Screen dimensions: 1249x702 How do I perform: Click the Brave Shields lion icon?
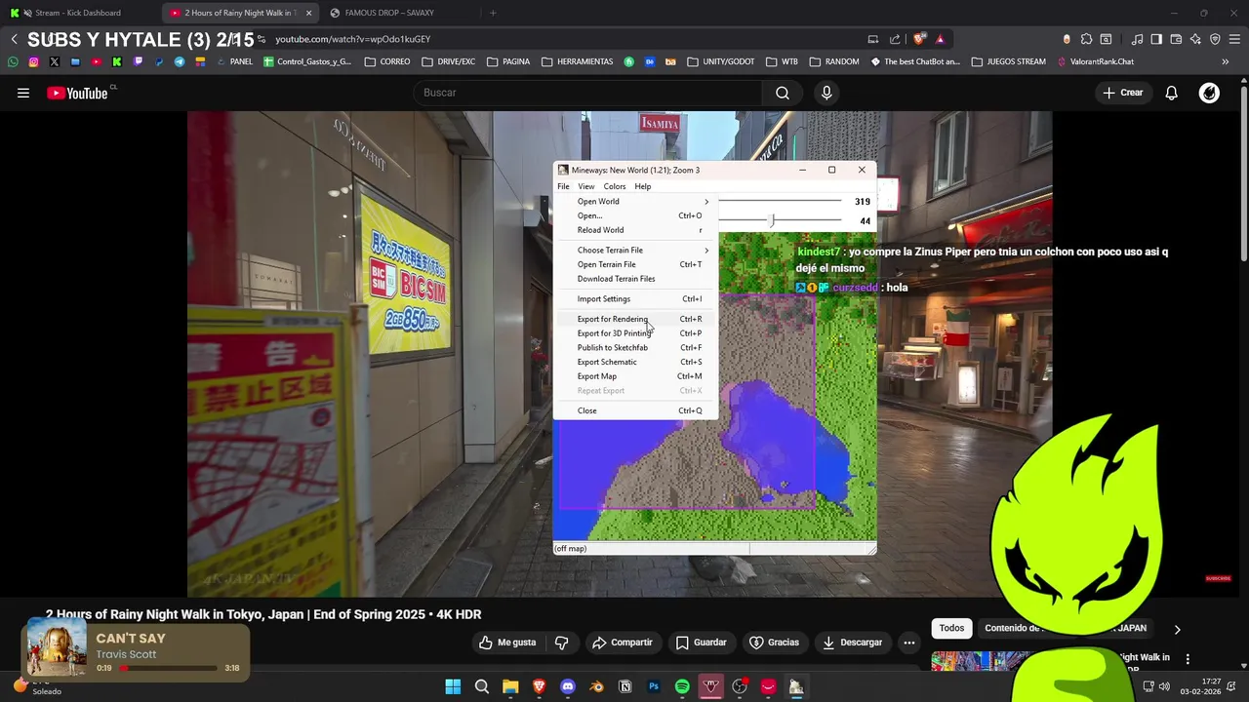(918, 39)
